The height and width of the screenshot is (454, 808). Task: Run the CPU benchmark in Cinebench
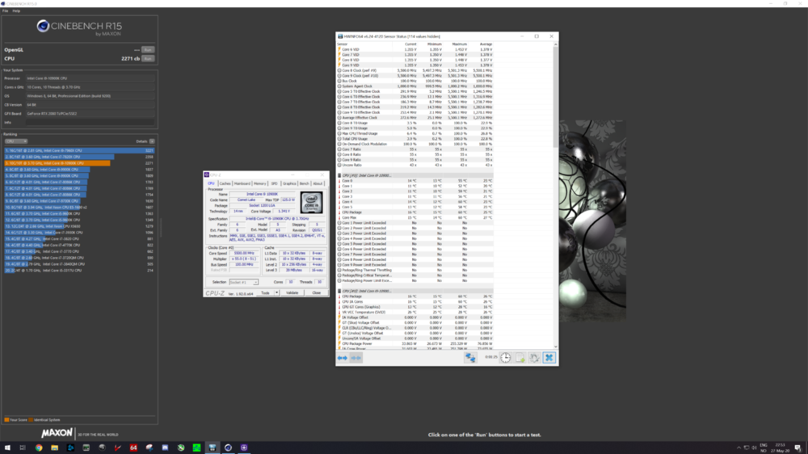coord(148,59)
